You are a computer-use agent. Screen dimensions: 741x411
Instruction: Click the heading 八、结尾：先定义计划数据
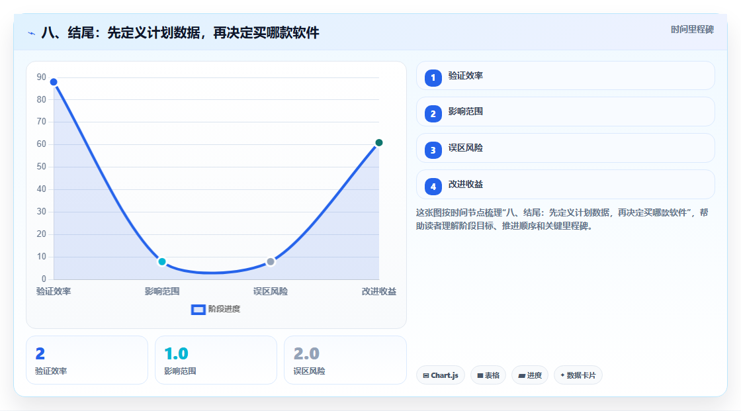point(180,32)
